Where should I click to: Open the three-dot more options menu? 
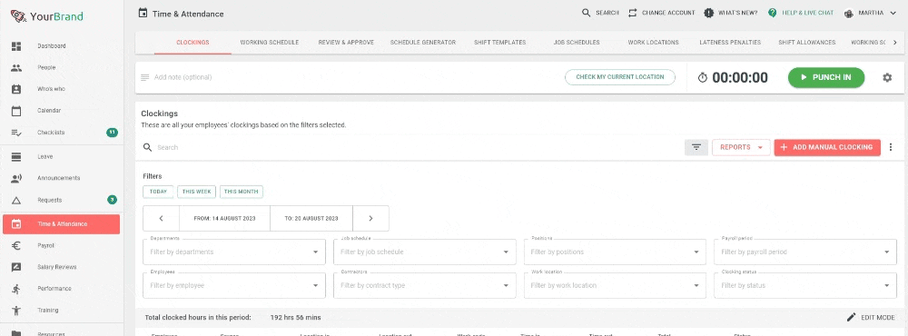tap(891, 147)
